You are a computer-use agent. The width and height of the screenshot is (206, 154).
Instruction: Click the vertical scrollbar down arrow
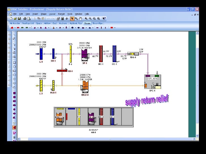click(197, 136)
